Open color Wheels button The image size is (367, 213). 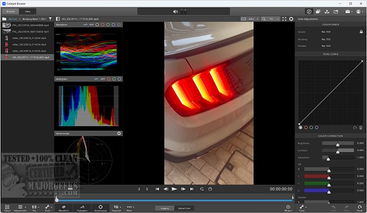(x=288, y=208)
